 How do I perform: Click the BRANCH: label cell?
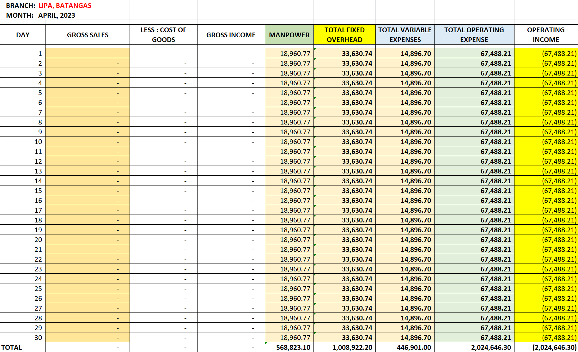pos(21,6)
